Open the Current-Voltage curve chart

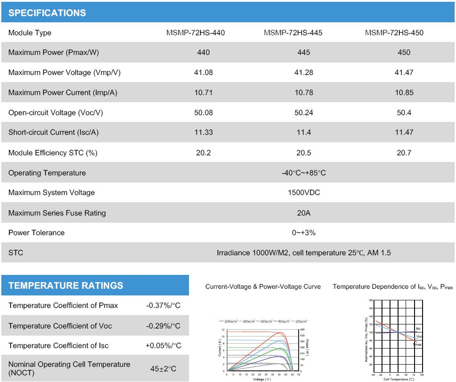(260, 350)
